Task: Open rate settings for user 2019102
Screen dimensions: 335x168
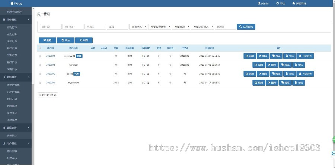Action: [x=285, y=65]
